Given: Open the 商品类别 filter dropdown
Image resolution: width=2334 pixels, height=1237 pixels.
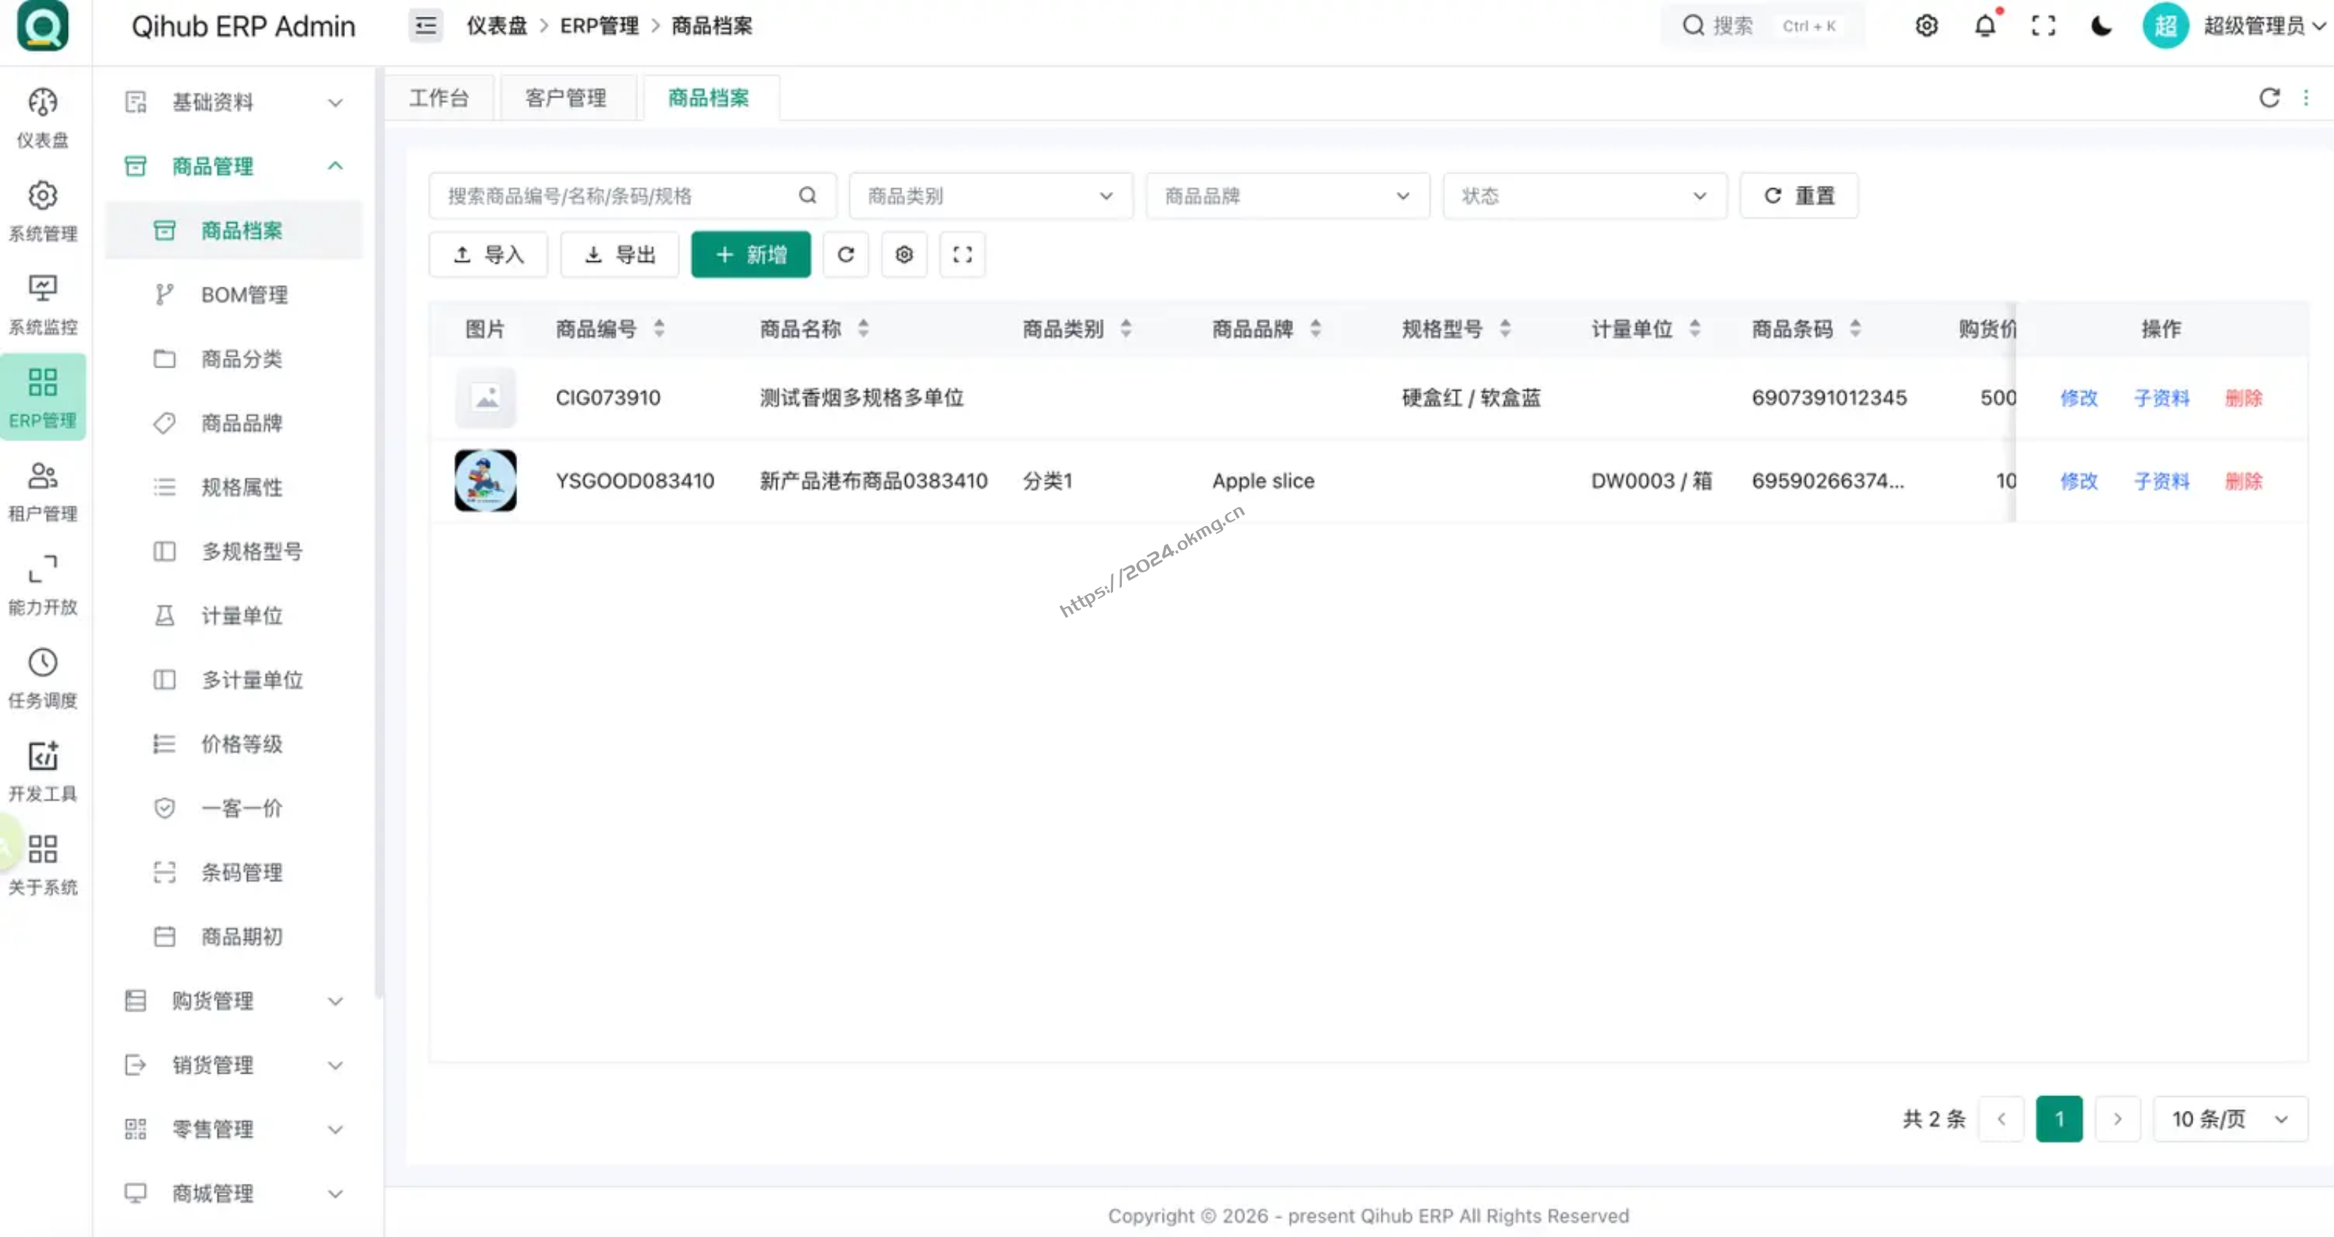Looking at the screenshot, I should click(990, 195).
